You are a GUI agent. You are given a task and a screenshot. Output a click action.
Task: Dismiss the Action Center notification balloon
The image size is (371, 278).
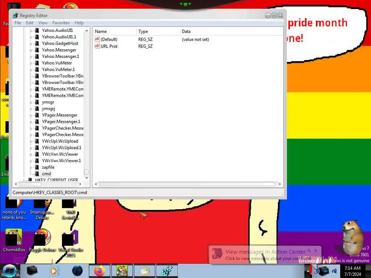(316, 250)
